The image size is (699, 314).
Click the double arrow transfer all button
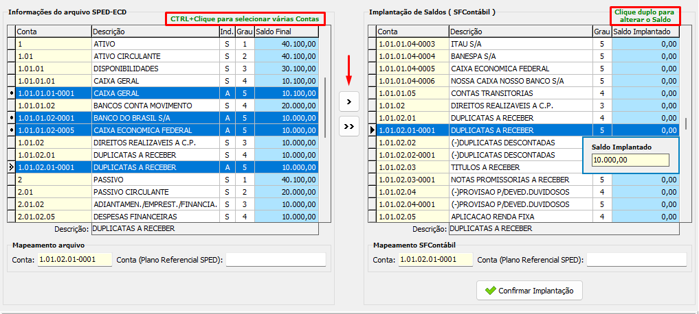(x=349, y=126)
